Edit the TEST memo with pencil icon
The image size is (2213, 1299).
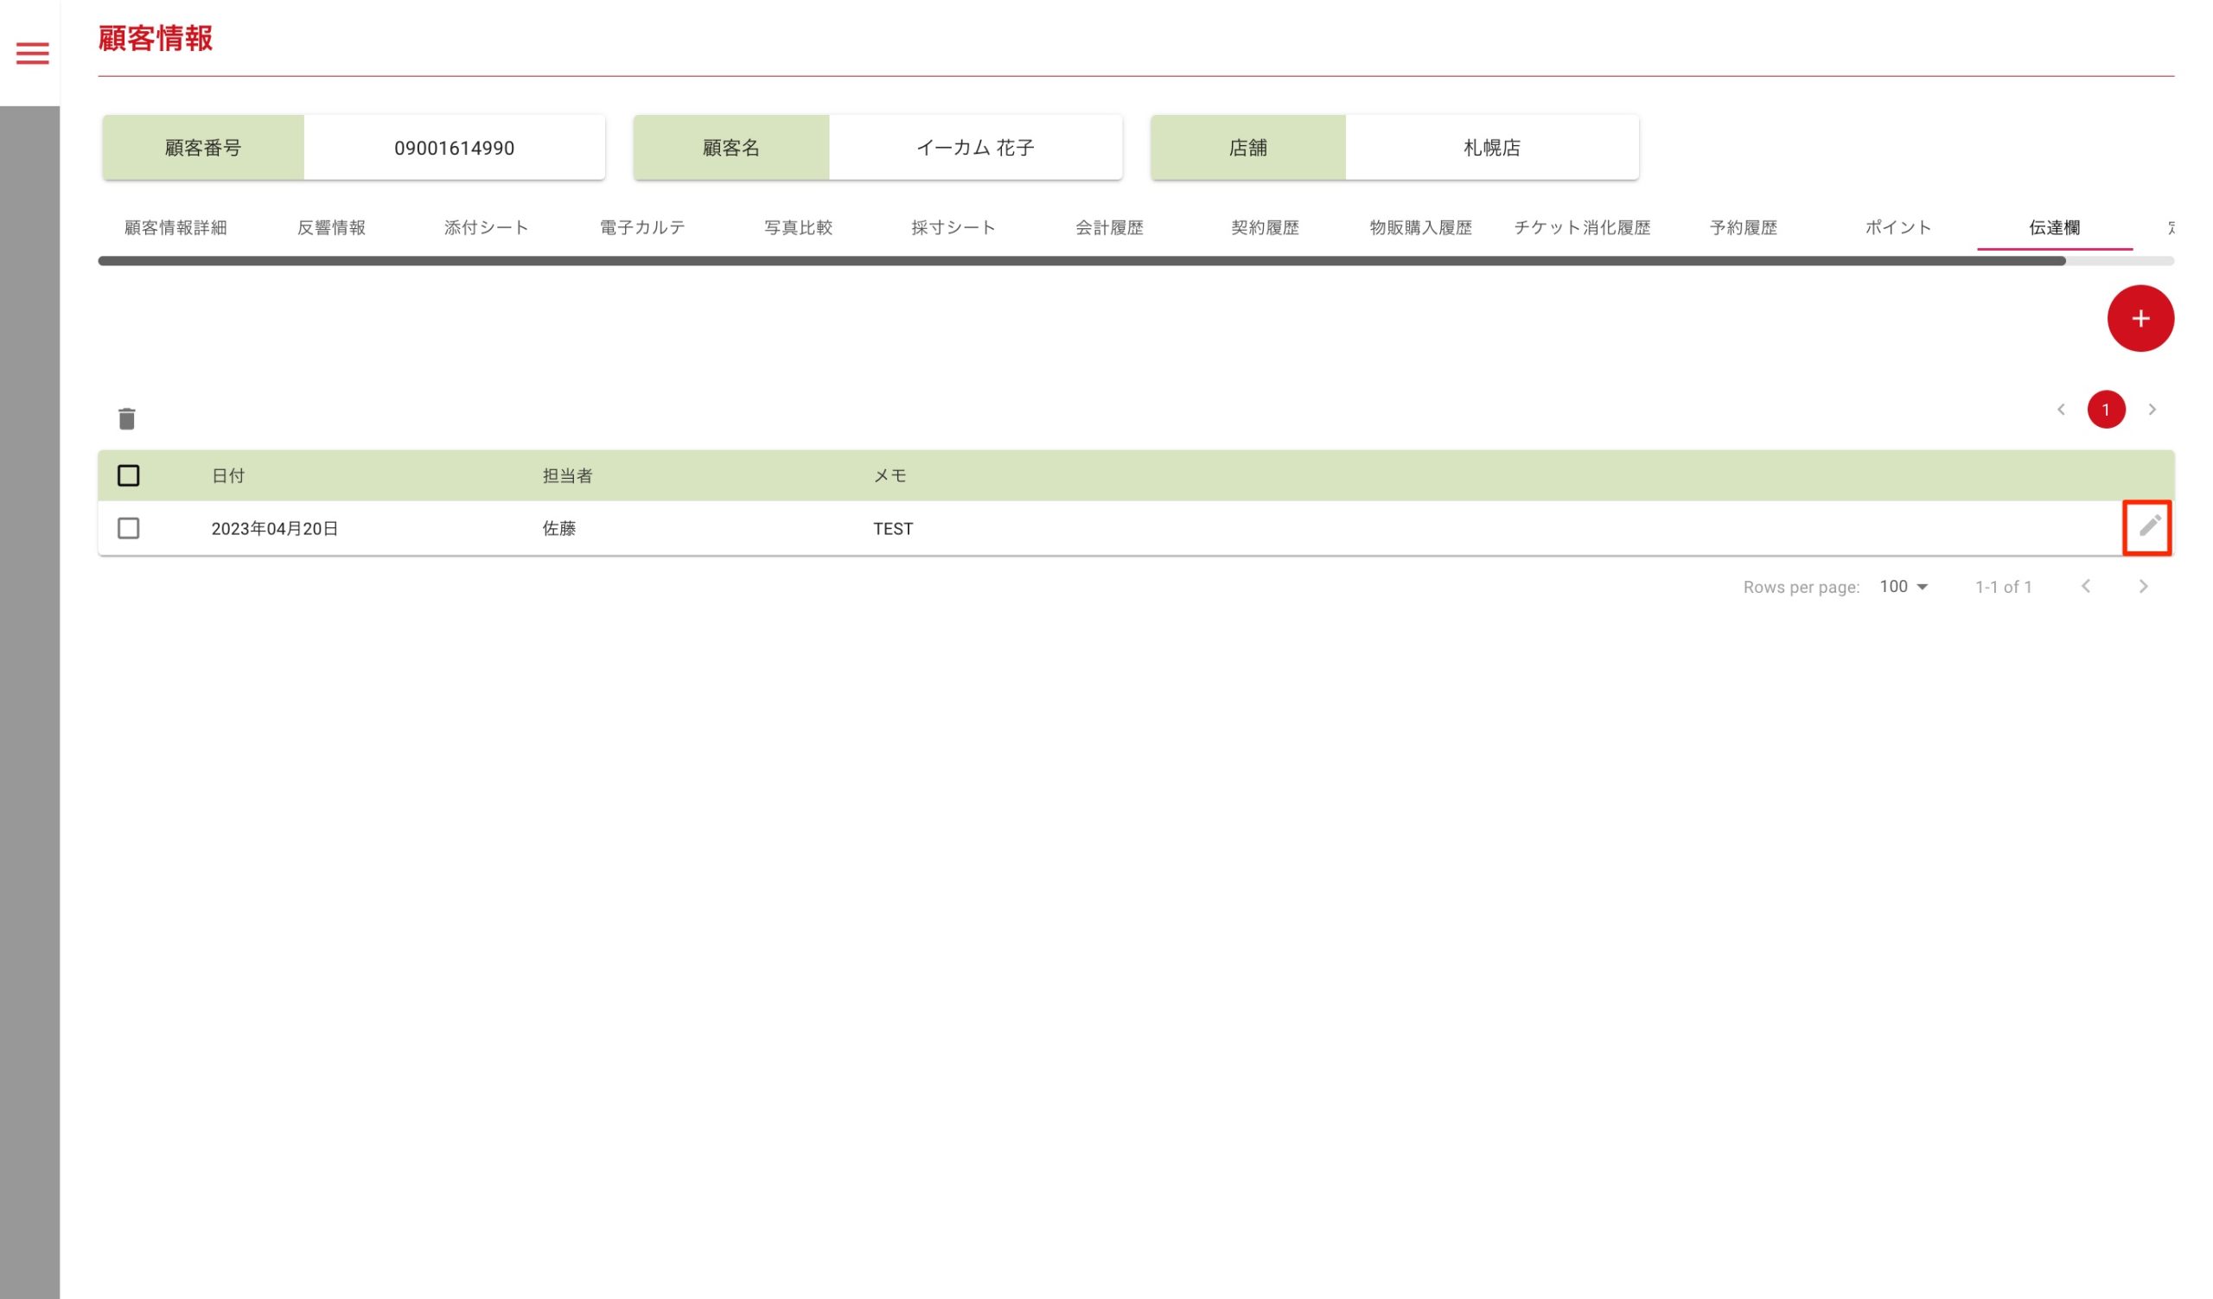[x=2148, y=526]
